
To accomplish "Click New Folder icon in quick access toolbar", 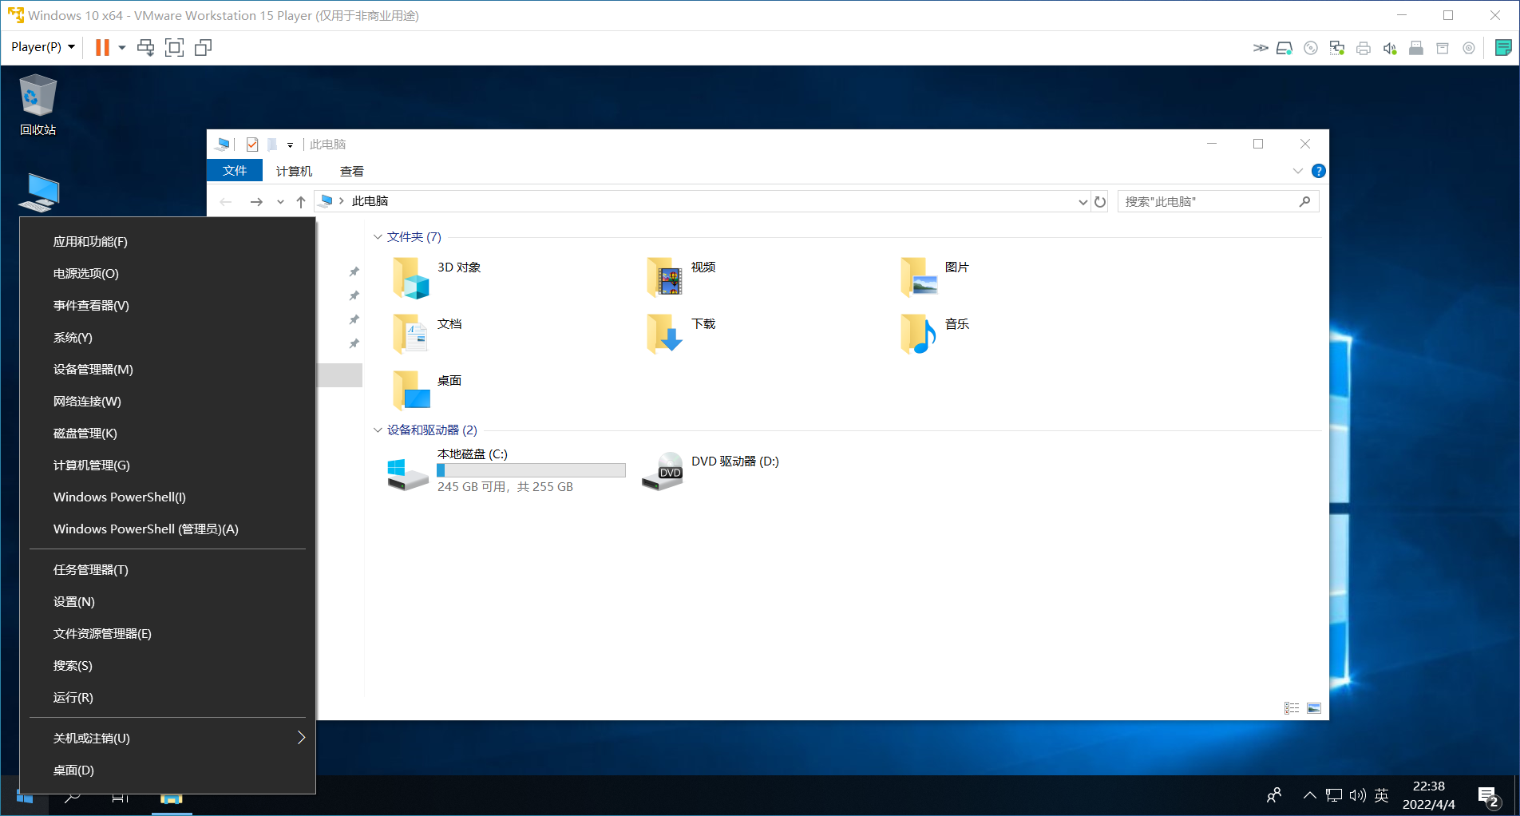I will point(272,145).
